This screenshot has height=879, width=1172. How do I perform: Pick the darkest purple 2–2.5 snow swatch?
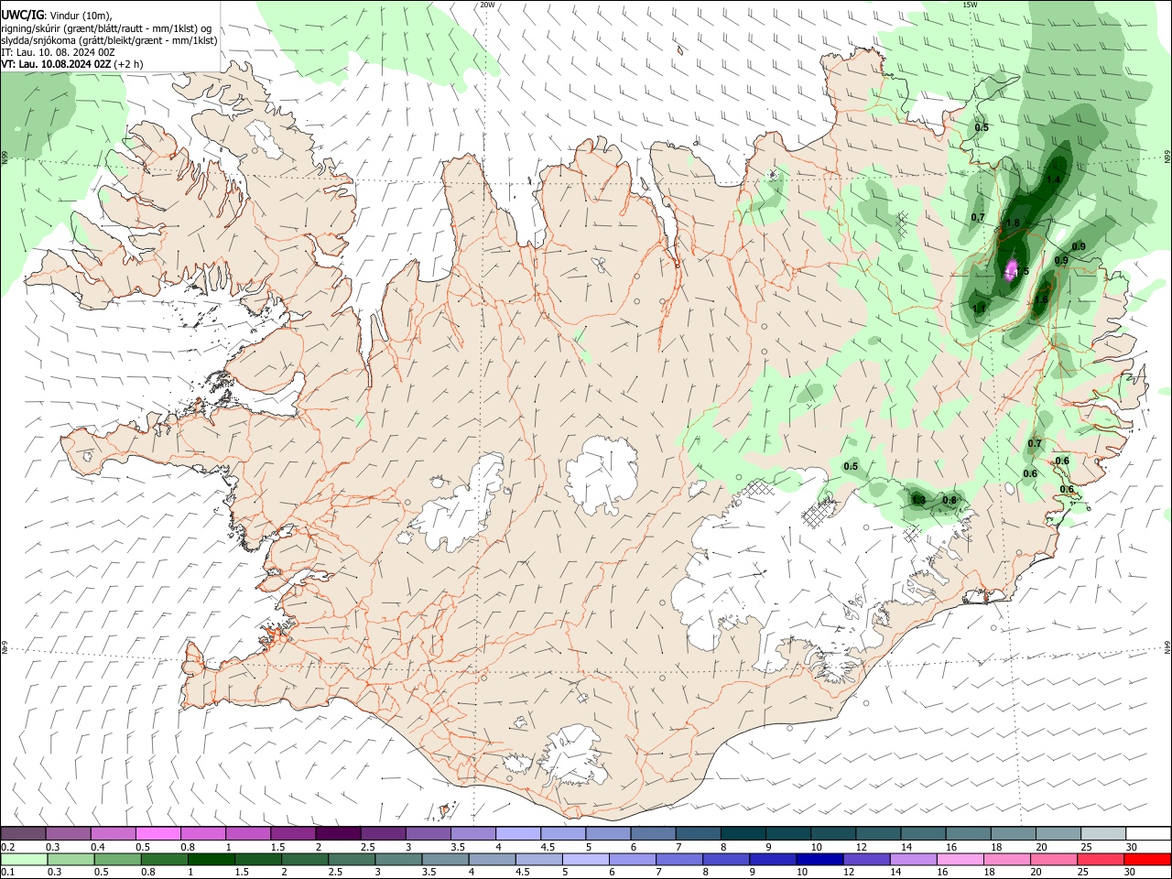(338, 833)
